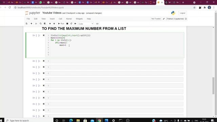Open Microsoft Edge from the taskbar
The width and height of the screenshot is (217, 122).
coord(71,121)
